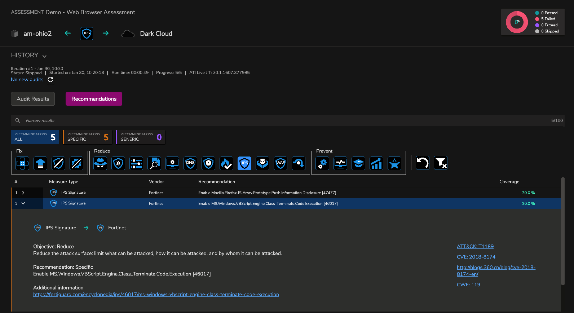Image resolution: width=574 pixels, height=313 pixels.
Task: Click the hacker hat icon in Reduce group
Action: (100, 163)
